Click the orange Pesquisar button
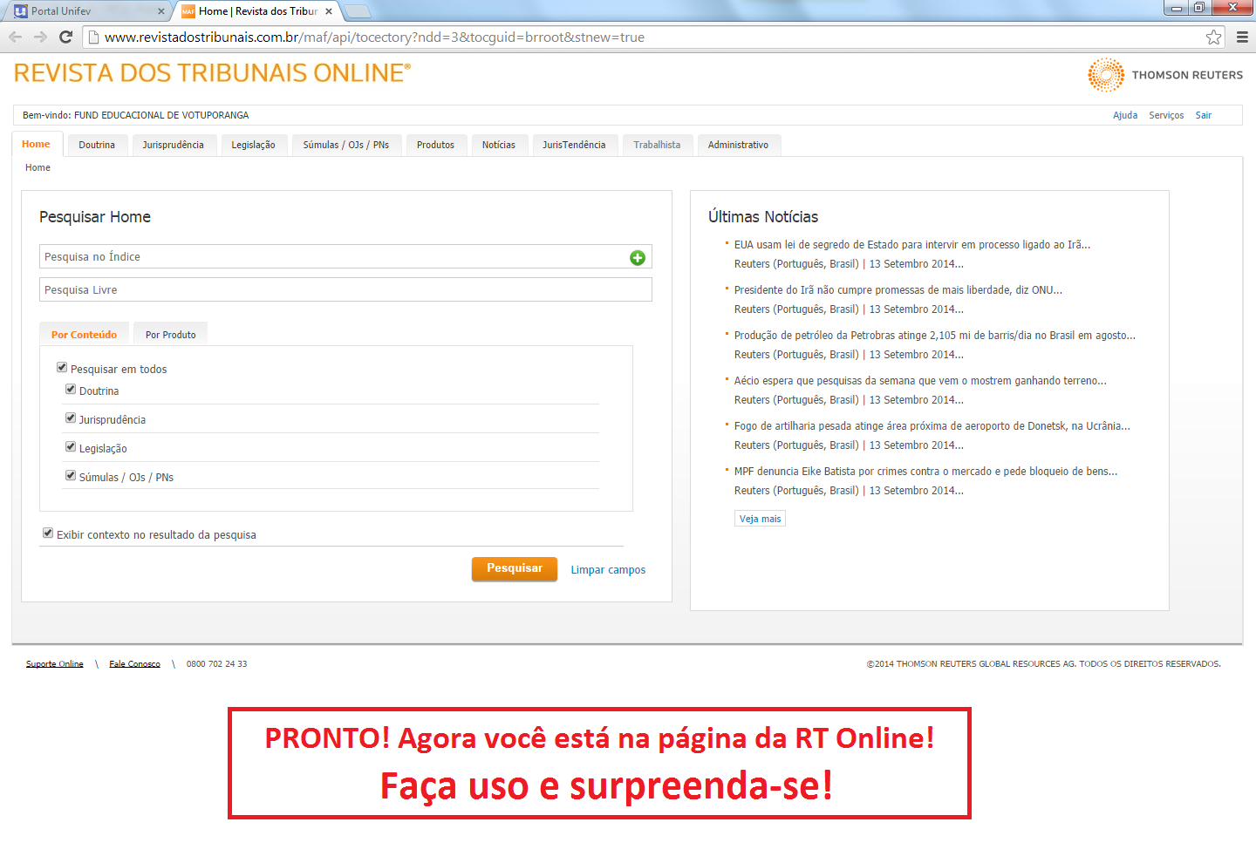 click(x=514, y=568)
